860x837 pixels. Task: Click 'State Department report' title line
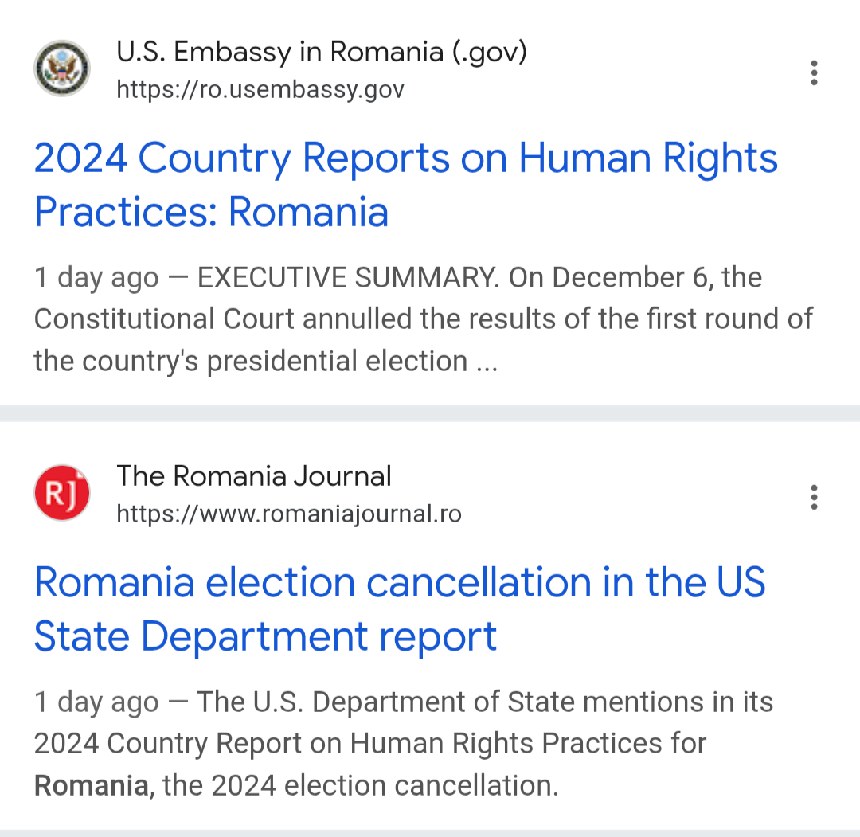coord(265,636)
